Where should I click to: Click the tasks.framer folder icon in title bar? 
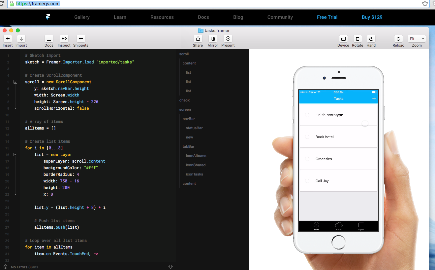(201, 30)
